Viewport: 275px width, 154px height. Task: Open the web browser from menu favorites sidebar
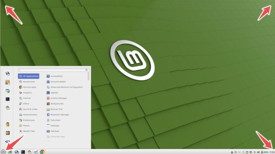tap(7, 74)
